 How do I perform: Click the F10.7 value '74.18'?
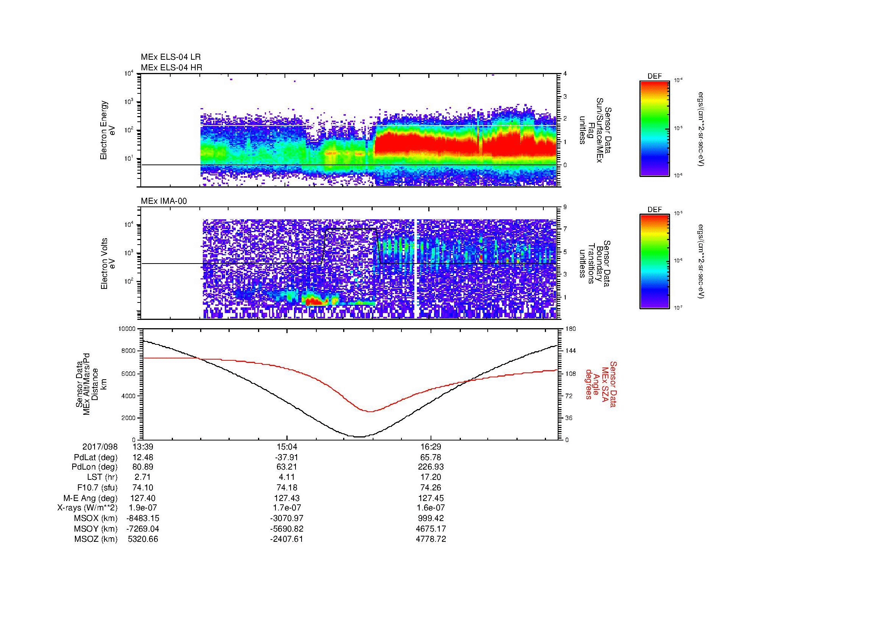(287, 487)
